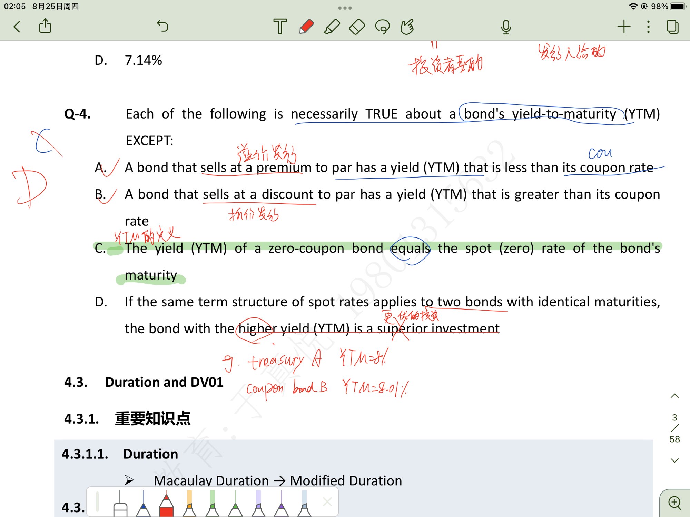Open the zoom magnifier box
This screenshot has width=690, height=517.
pos(674,503)
